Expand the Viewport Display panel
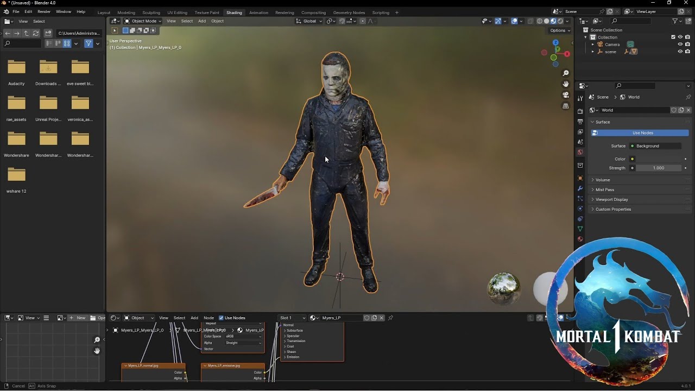The height and width of the screenshot is (391, 695). coord(611,199)
